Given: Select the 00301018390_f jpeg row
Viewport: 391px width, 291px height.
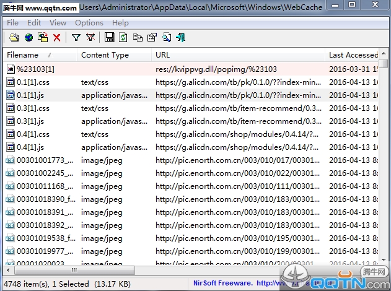Looking at the screenshot, I should pyautogui.click(x=191, y=199).
